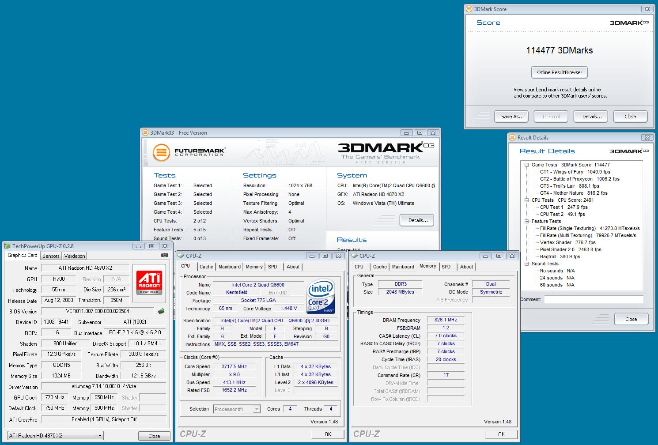Click the GPU Clock 770 MHz value
The width and height of the screenshot is (658, 445).
(x=55, y=397)
